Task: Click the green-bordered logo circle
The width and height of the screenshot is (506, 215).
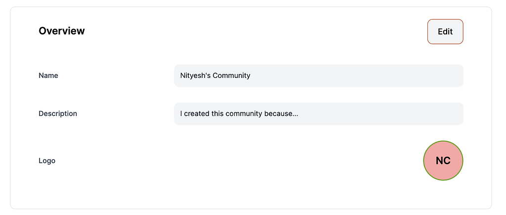Action: point(443,161)
